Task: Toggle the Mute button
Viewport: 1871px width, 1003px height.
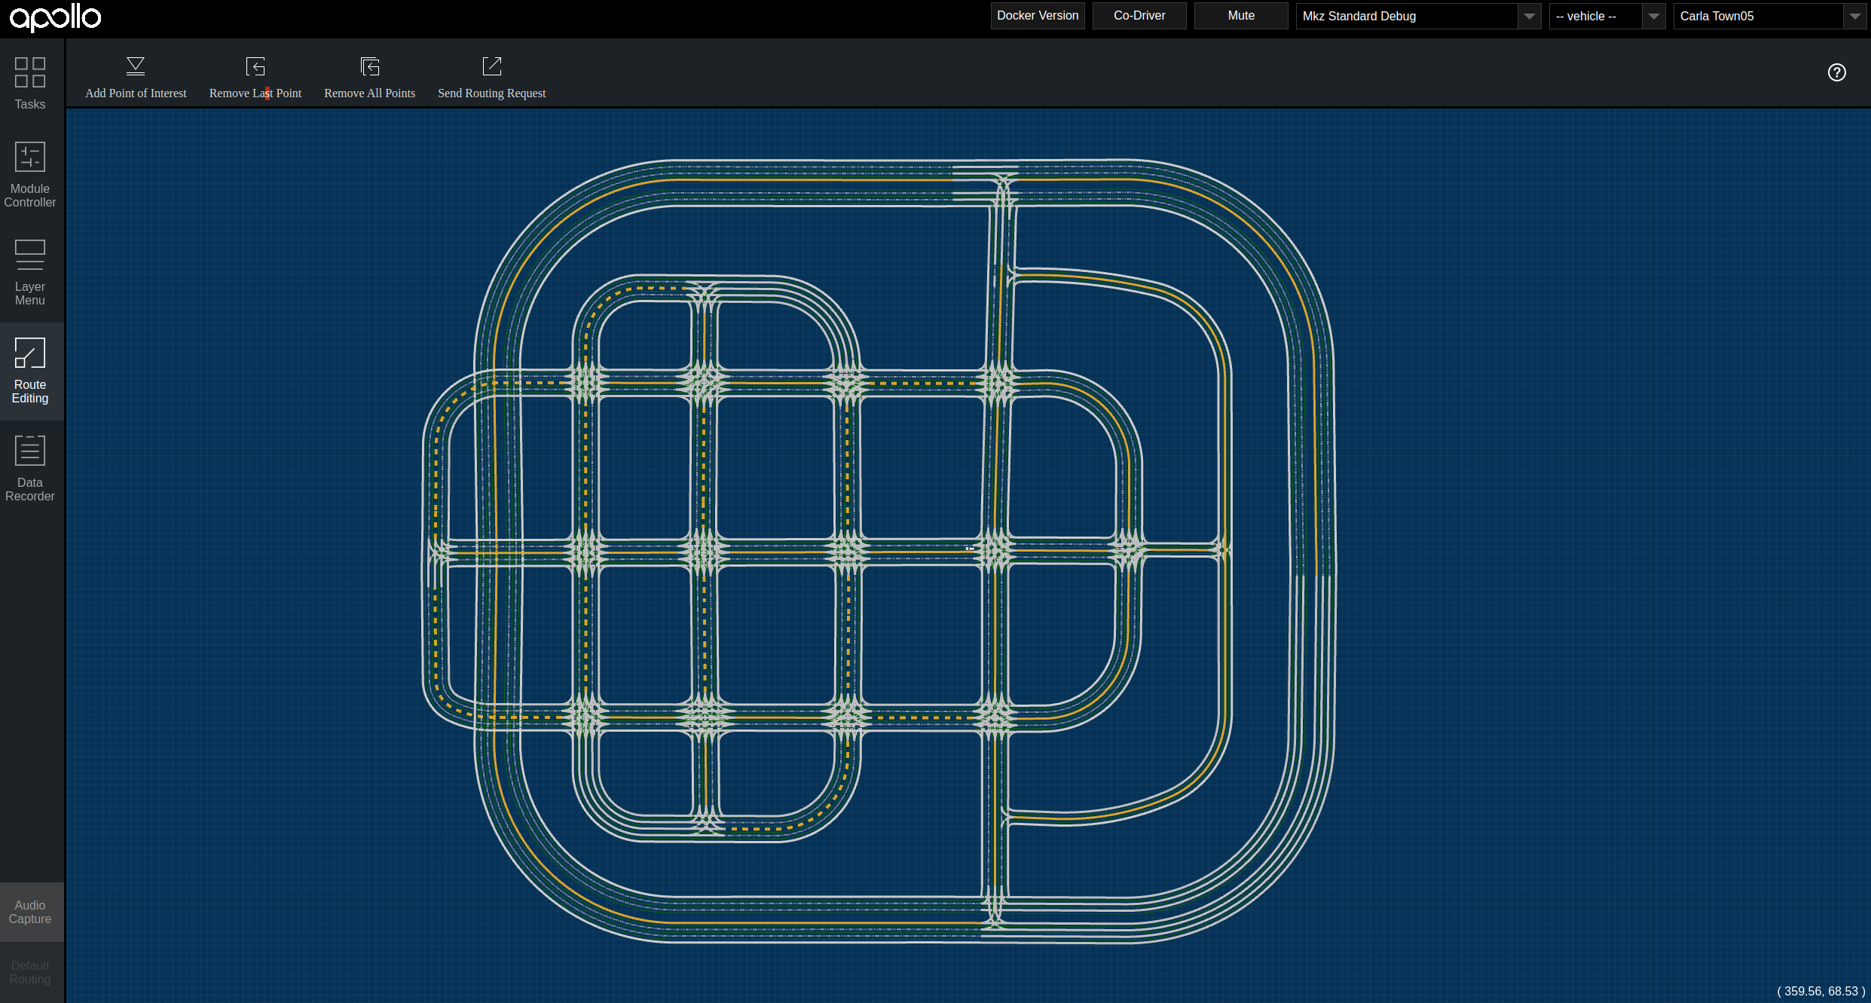Action: [1240, 16]
